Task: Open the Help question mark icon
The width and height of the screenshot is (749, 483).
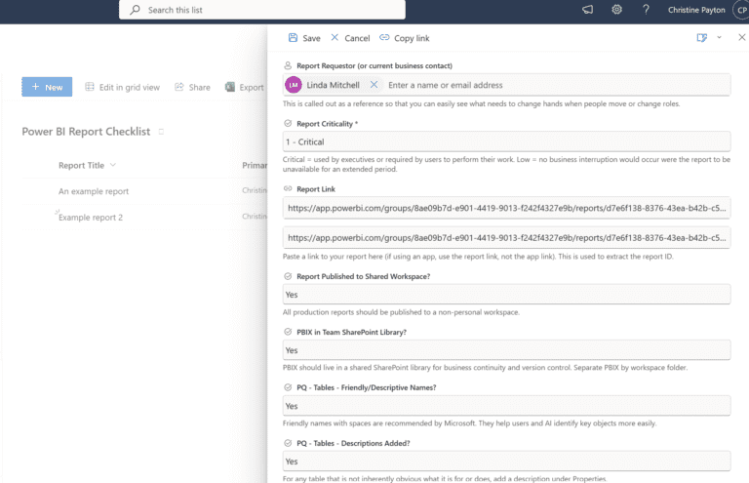Action: point(646,10)
